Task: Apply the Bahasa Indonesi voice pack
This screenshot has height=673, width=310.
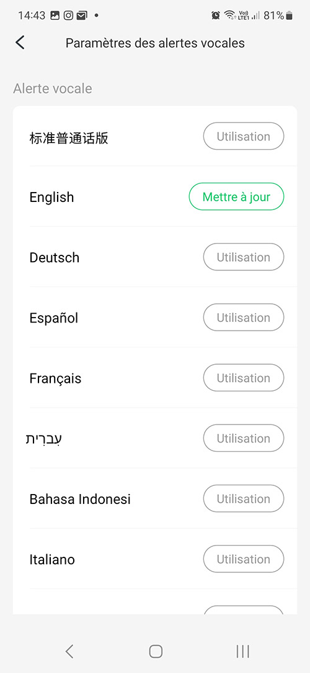Action: 244,499
